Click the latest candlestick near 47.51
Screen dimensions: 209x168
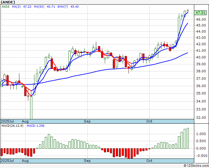[188, 10]
